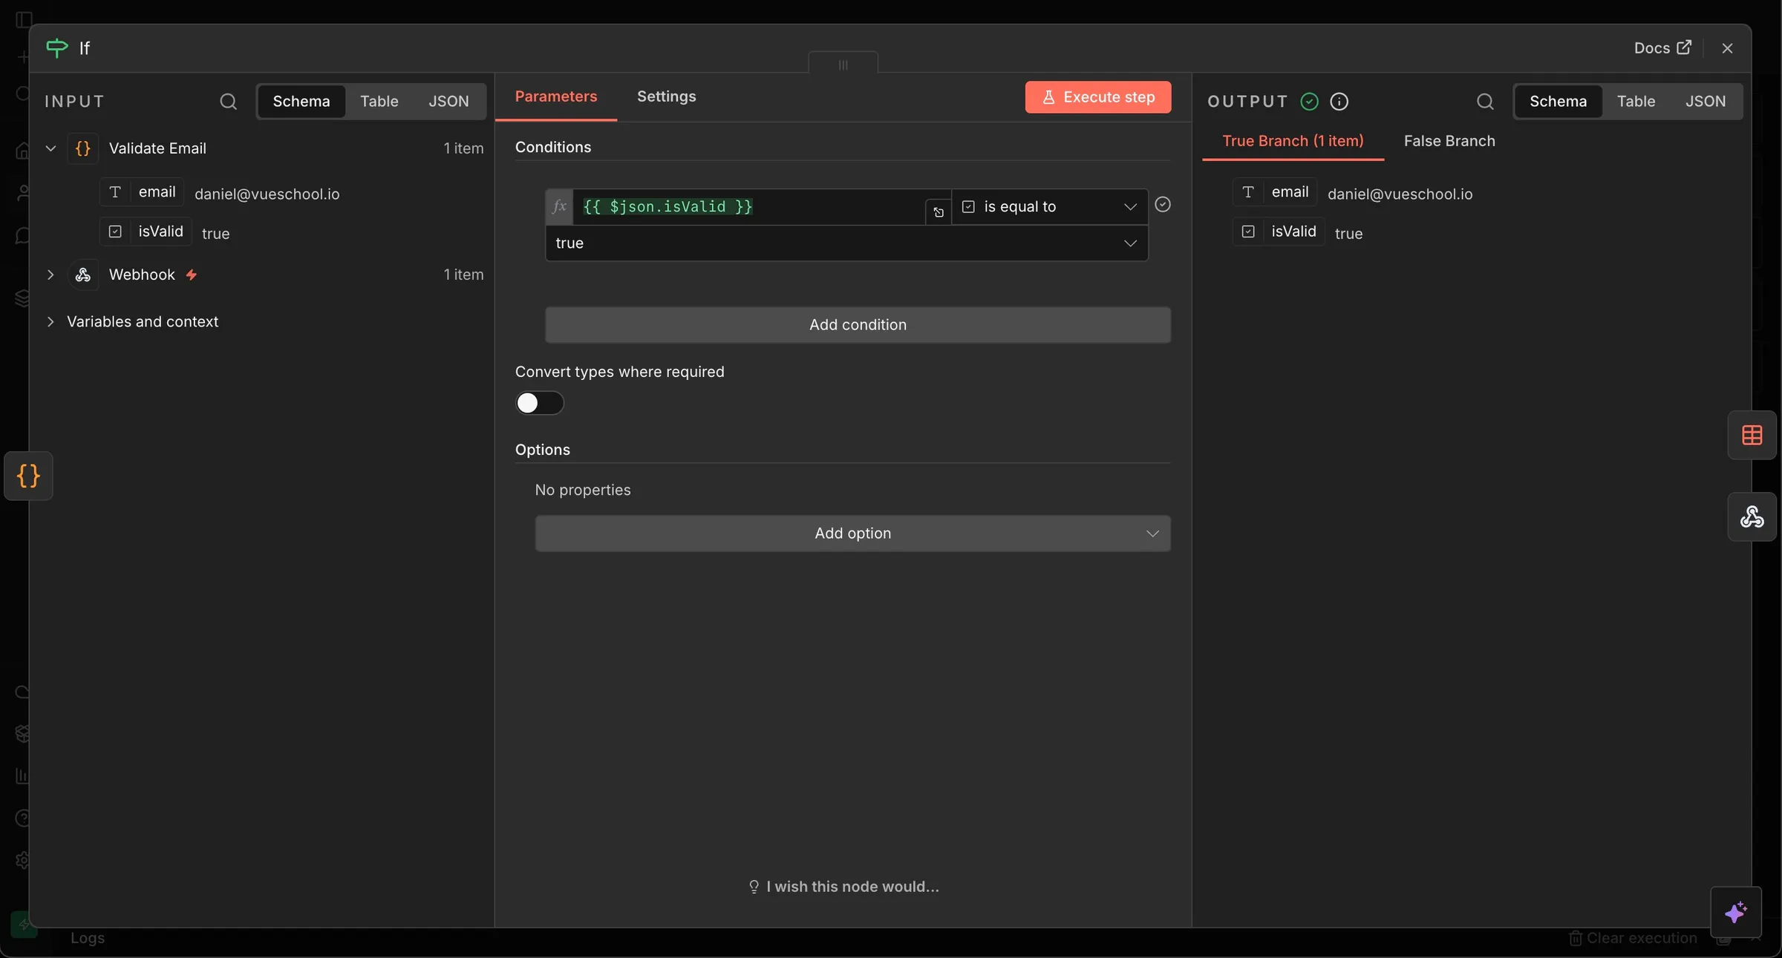The width and height of the screenshot is (1782, 958).
Task: Switch output view to JSON
Action: [1705, 101]
